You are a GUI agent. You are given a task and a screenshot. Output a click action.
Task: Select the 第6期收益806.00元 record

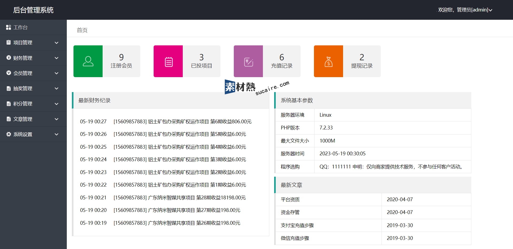point(166,121)
